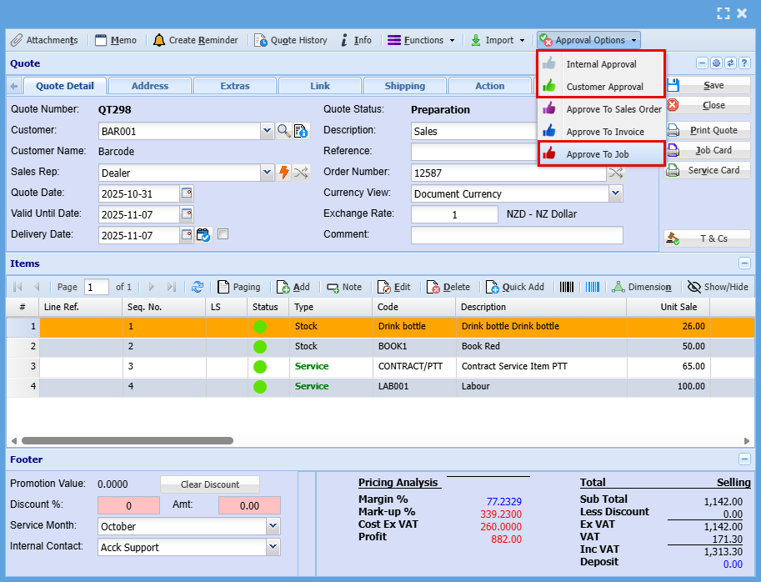Open the Service Month dropdown
Viewport: 761px width, 582px height.
tap(273, 526)
